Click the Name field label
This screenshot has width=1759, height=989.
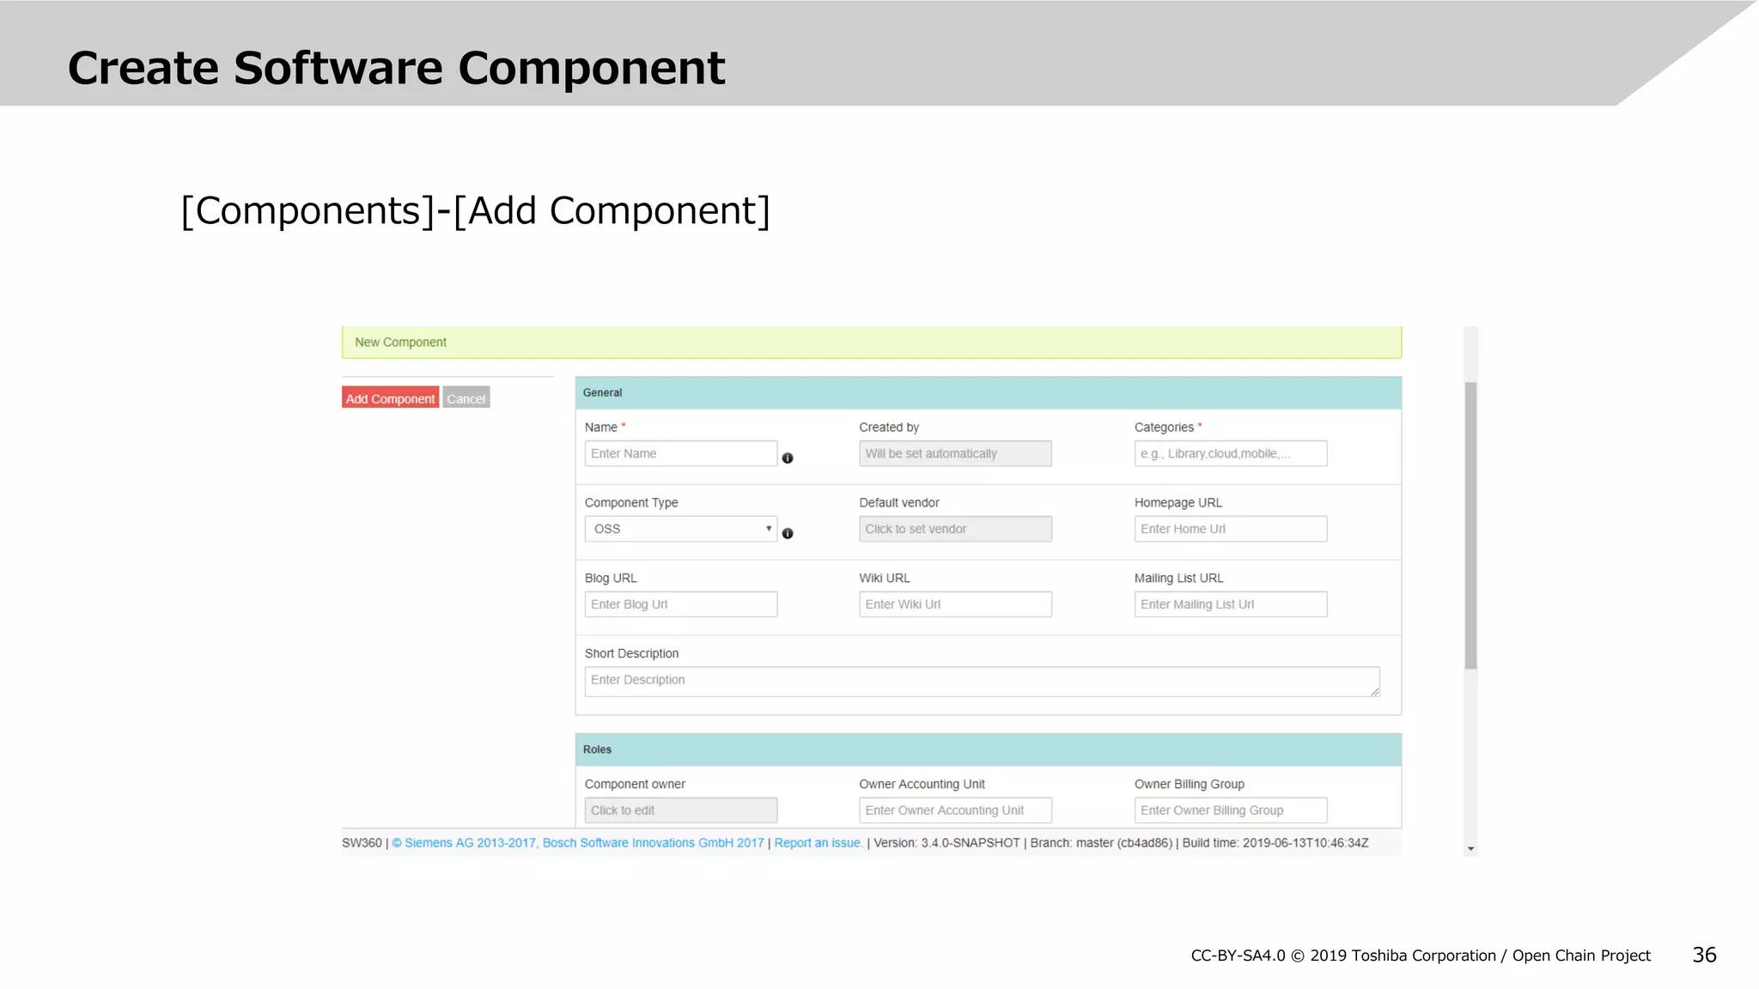click(601, 427)
